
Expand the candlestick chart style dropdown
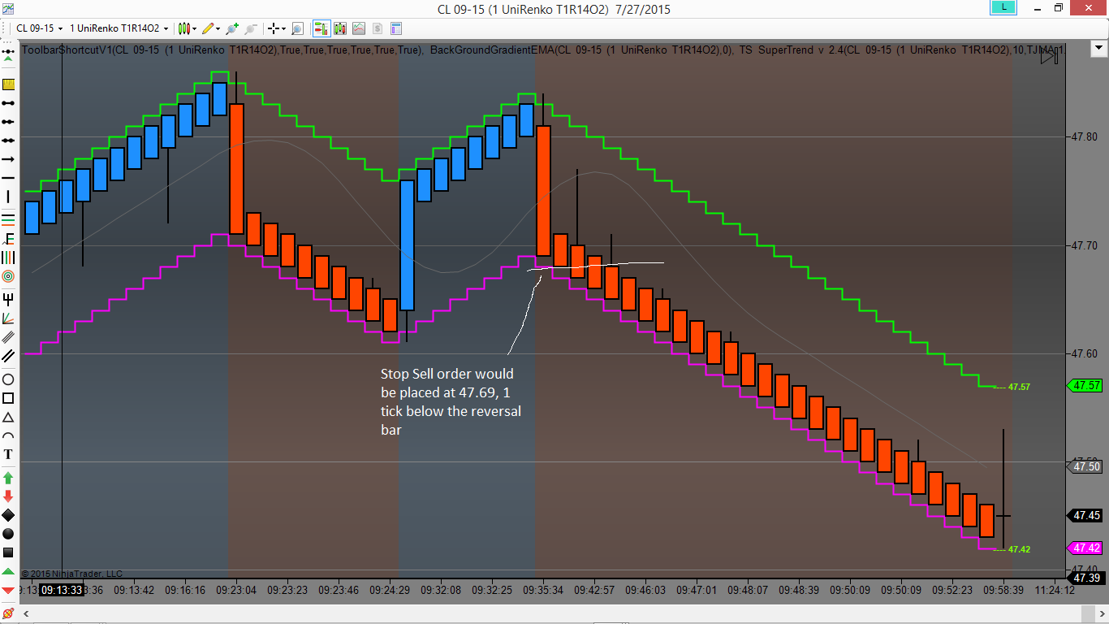[x=195, y=28]
